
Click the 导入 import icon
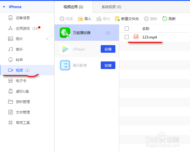(81, 19)
